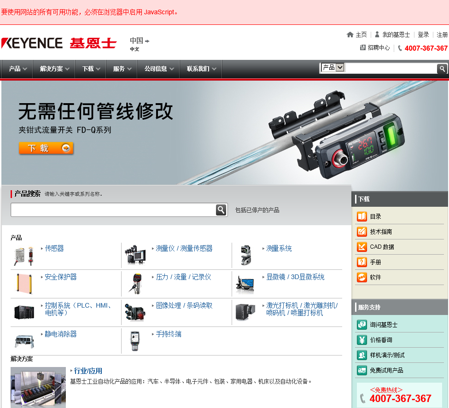Screen dimensions: 449x408
Task: Click the 免费试用产品 truck icon
Action: coord(362,370)
